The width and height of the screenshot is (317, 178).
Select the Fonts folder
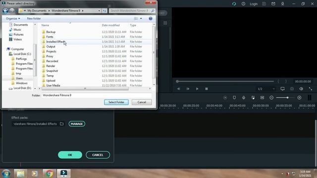pyautogui.click(x=50, y=37)
